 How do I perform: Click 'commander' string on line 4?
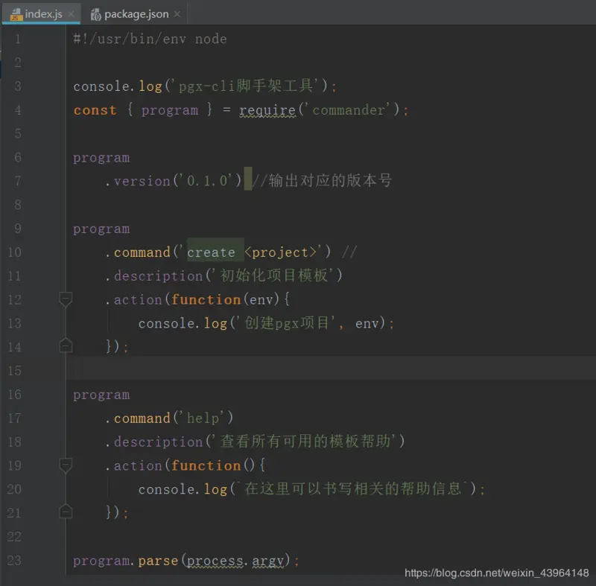tap(348, 110)
